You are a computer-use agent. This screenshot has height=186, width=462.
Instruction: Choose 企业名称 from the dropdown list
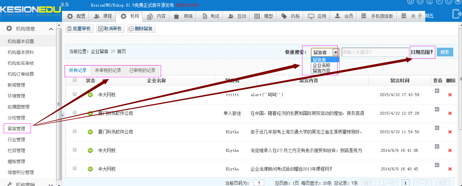(x=322, y=65)
